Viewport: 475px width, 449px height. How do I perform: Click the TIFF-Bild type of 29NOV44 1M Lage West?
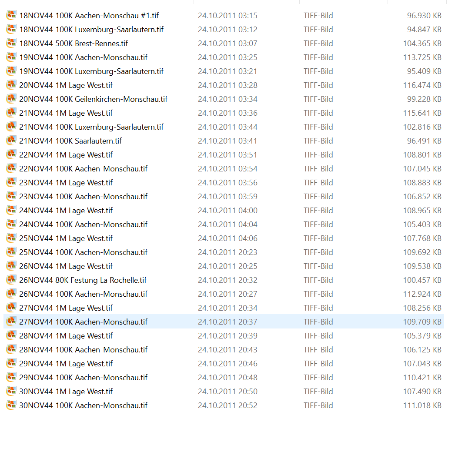pos(318,364)
